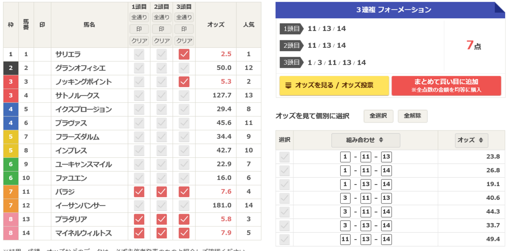Click pink 枠 8 cell for プラダリア
This screenshot has width=509, height=251.
pos(11,219)
